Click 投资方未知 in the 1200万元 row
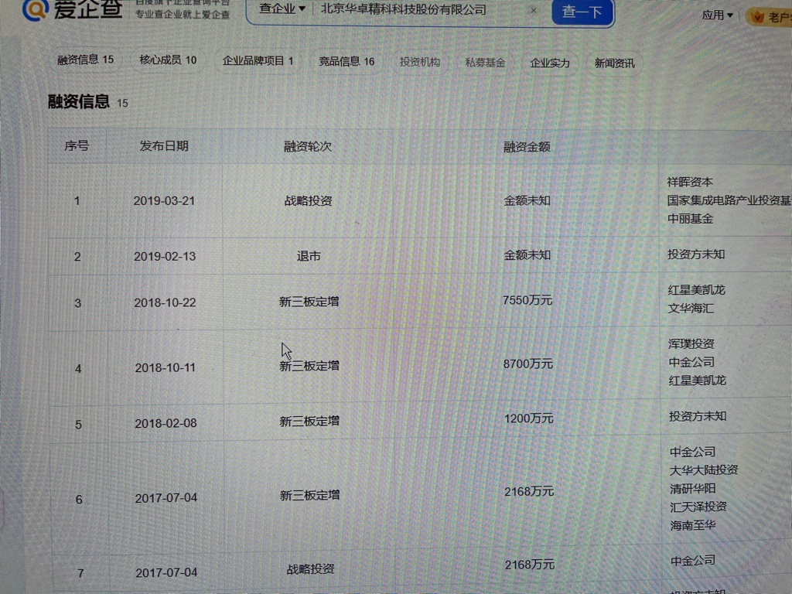 pyautogui.click(x=698, y=416)
